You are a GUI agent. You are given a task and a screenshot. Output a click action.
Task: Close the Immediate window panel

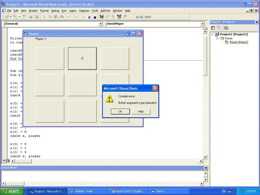tap(206, 168)
